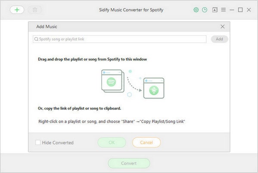The image size is (258, 173).
Task: Click the OK button
Action: pos(112,142)
